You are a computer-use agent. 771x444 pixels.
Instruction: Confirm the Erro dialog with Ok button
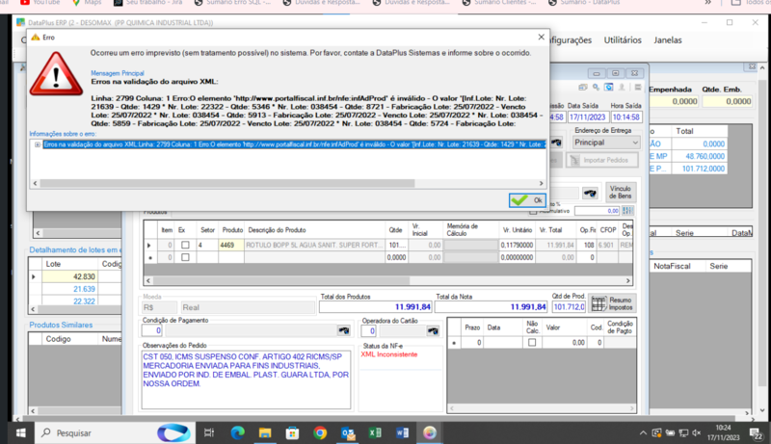(527, 200)
